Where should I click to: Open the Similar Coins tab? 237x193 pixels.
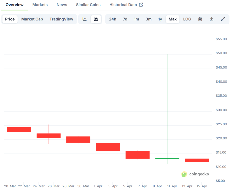click(x=88, y=5)
